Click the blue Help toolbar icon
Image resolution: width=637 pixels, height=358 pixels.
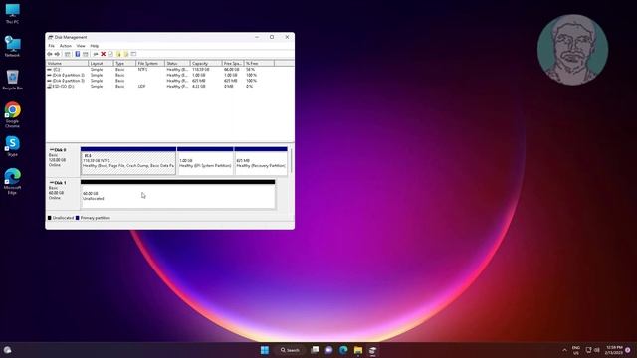click(x=78, y=54)
